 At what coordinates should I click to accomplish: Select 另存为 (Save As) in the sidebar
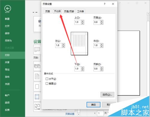point(8,40)
